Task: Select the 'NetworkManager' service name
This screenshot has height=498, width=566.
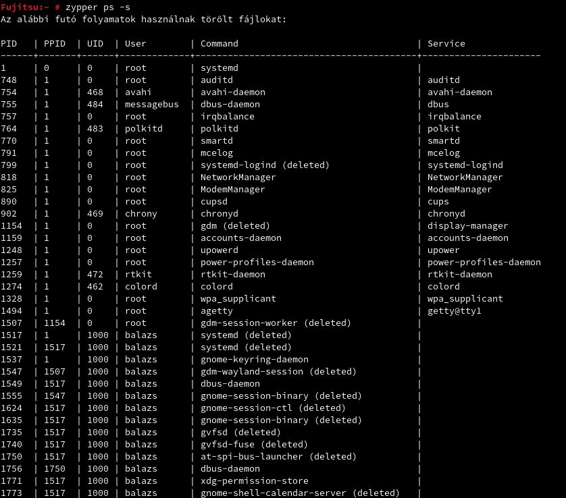Action: click(x=465, y=177)
